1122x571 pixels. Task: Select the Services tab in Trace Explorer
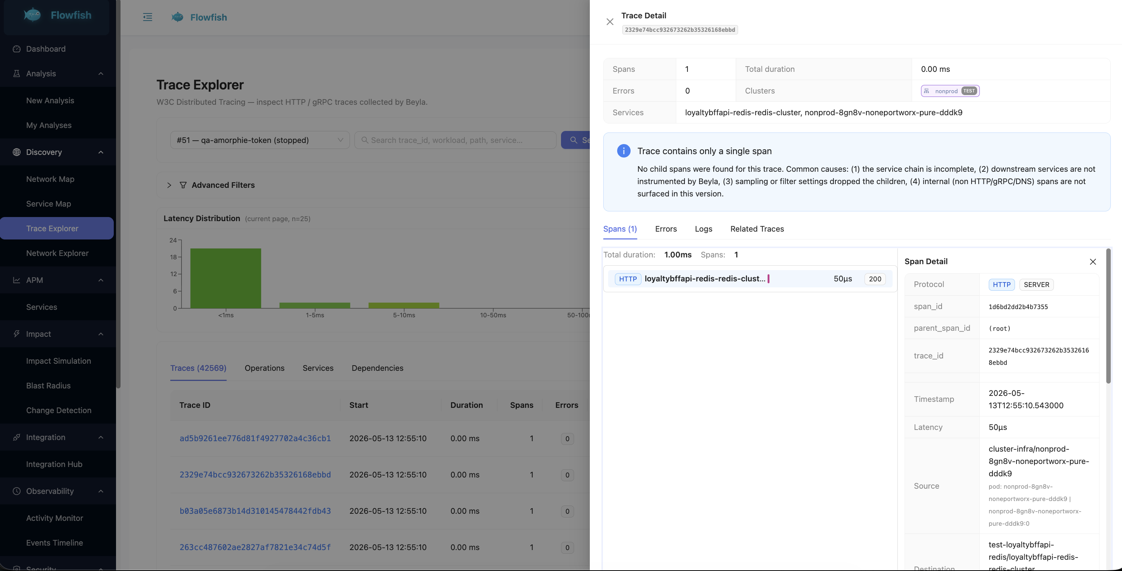(318, 369)
